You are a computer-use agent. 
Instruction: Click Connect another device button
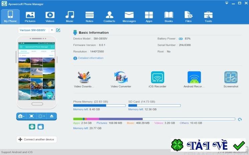(36, 139)
